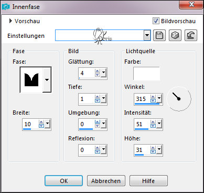Click the Hilfe button
Image resolution: width=204 pixels, height=193 pixels.
148,181
